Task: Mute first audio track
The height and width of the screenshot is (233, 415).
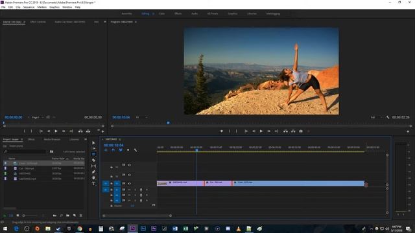Action: [x=130, y=190]
